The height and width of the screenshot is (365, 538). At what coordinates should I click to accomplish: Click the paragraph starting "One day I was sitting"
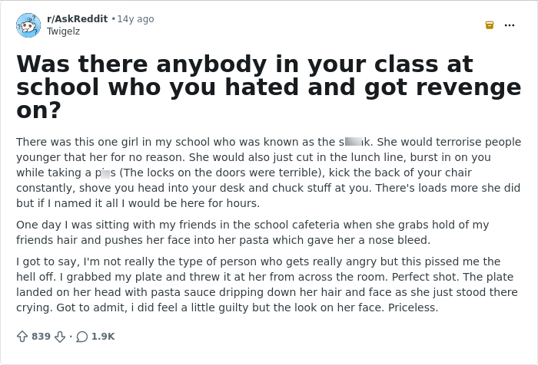click(x=253, y=232)
